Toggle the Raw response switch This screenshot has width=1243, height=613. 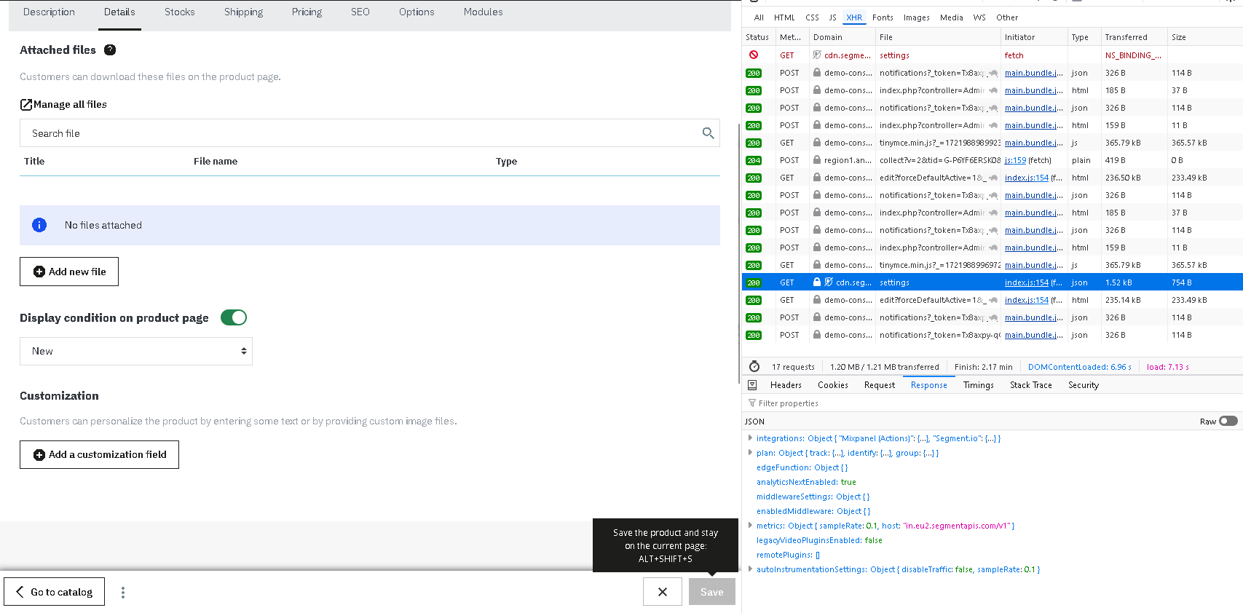(1228, 422)
